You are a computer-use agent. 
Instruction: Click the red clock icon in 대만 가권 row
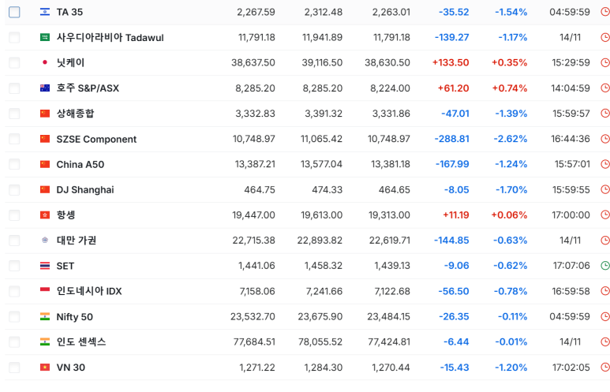pos(605,241)
